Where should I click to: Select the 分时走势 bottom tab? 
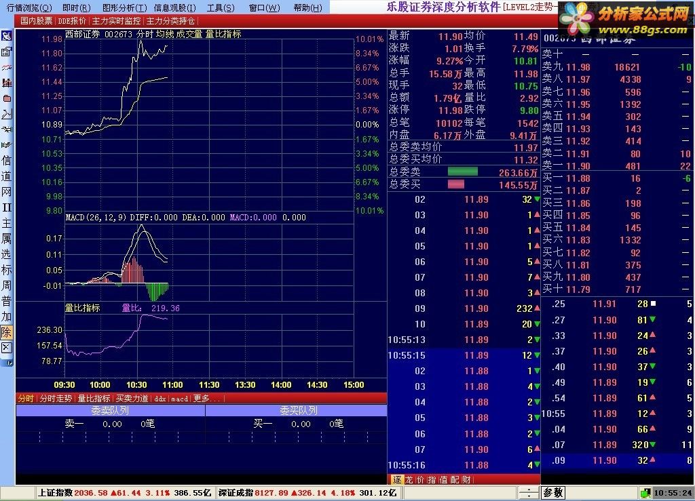coord(56,399)
